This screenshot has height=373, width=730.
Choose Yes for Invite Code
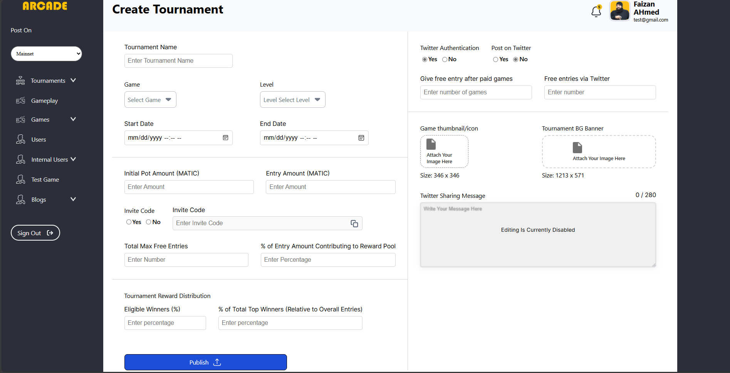[x=129, y=222]
